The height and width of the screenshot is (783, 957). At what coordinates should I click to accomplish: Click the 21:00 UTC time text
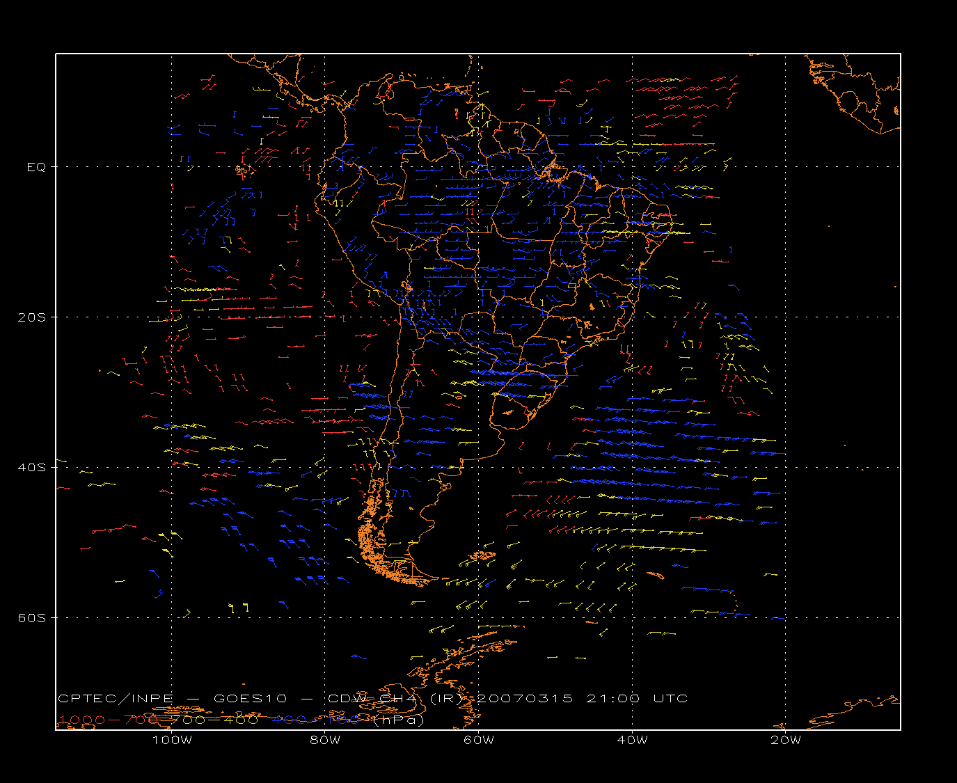pos(637,699)
